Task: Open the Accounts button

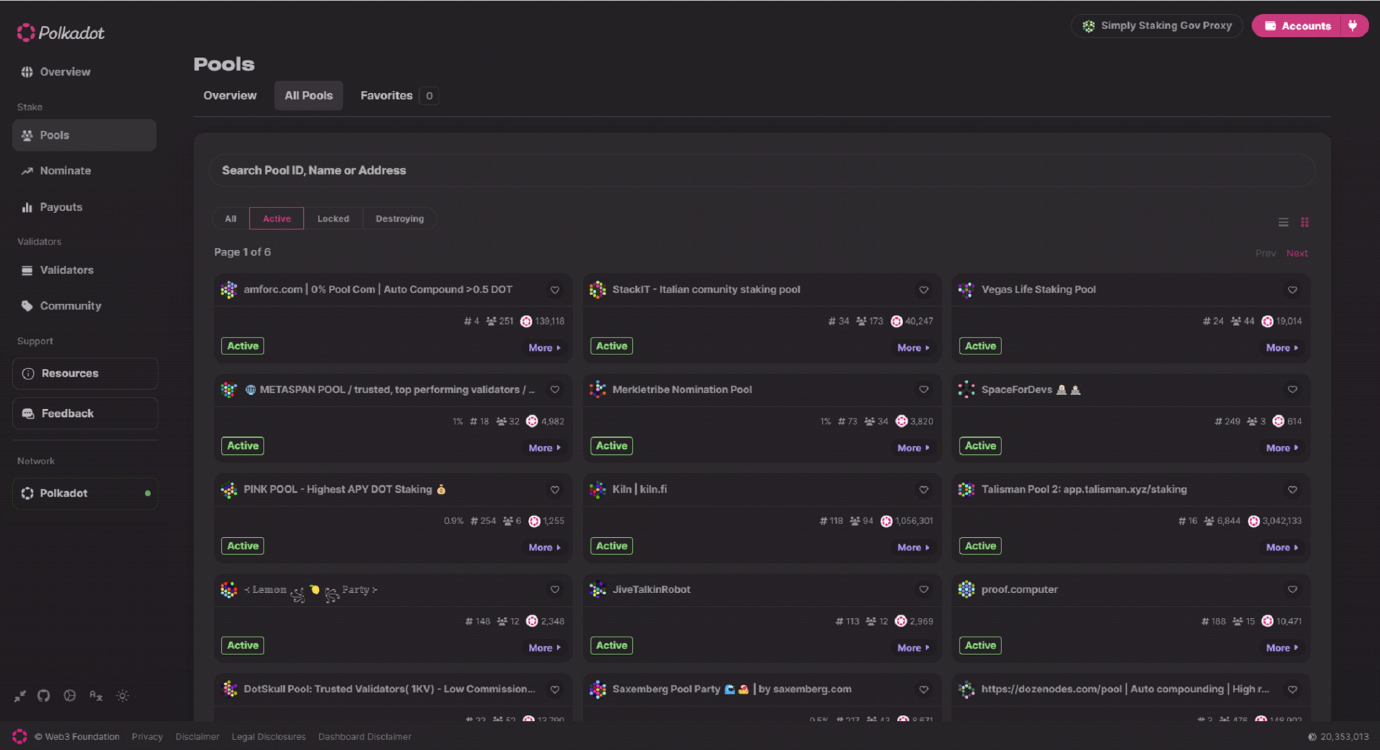Action: 1297,26
